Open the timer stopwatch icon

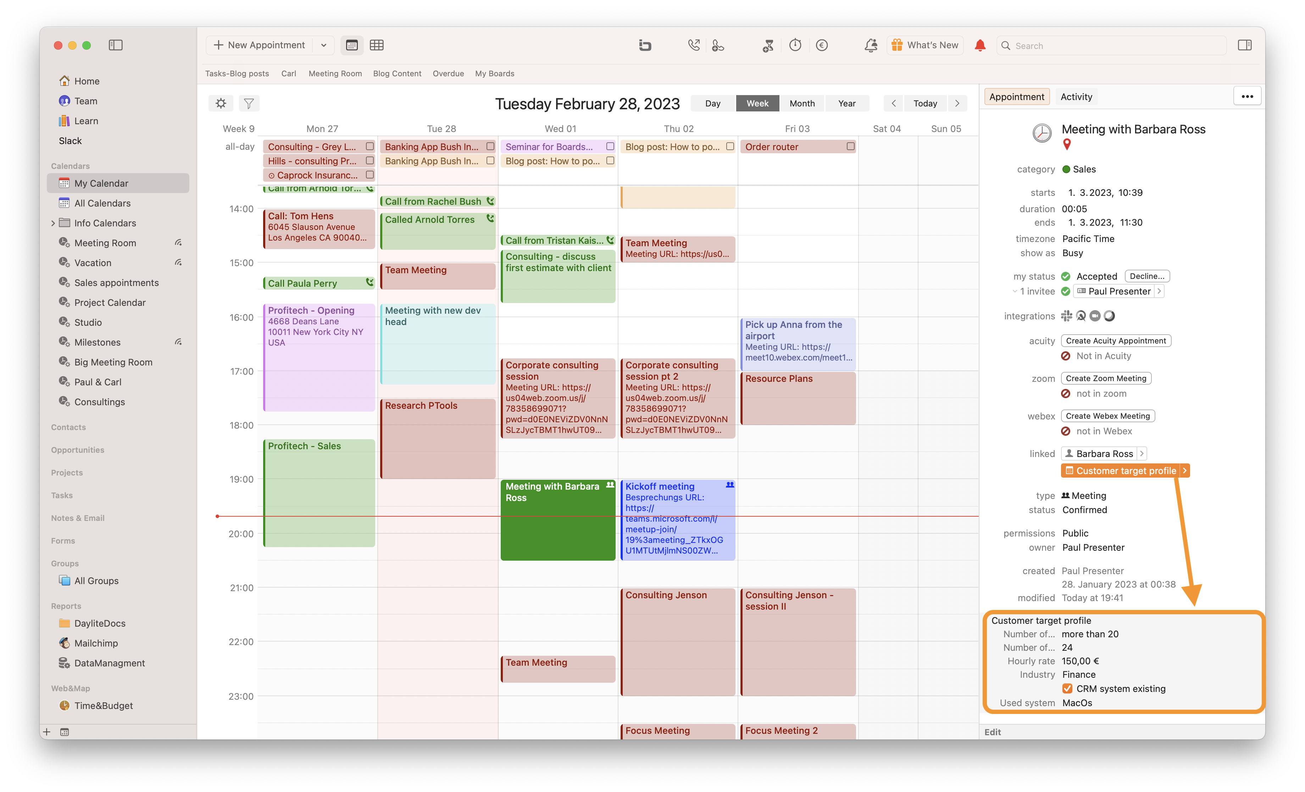click(x=795, y=45)
